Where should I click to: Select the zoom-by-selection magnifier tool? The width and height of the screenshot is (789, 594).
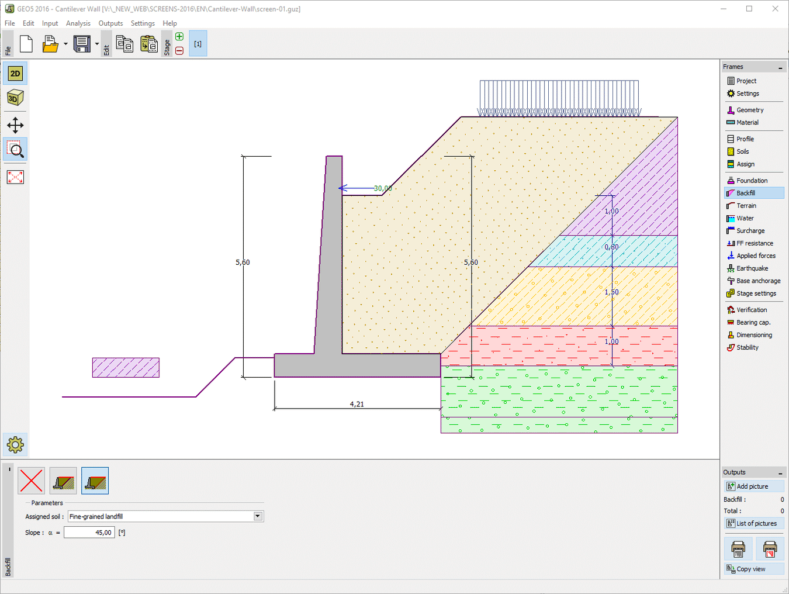[15, 150]
